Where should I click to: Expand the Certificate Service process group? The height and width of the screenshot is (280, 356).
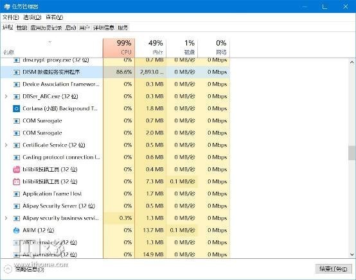[x=6, y=145]
